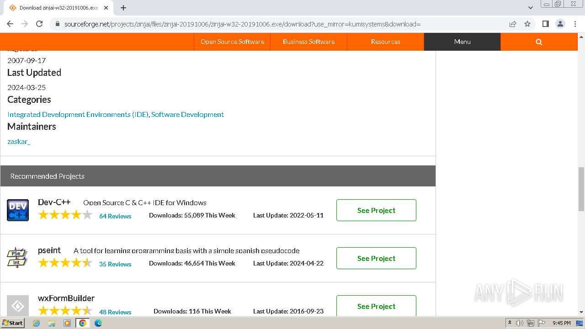Click 'Downloads: 116 This Week' text
585x329 pixels.
[x=192, y=311]
